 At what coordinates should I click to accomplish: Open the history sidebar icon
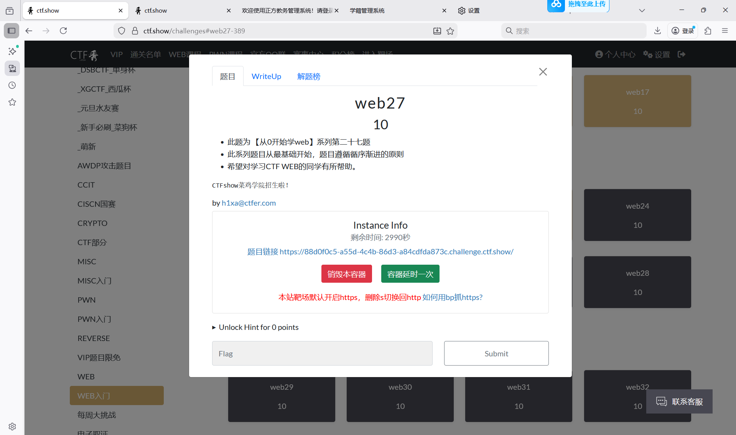(x=12, y=85)
